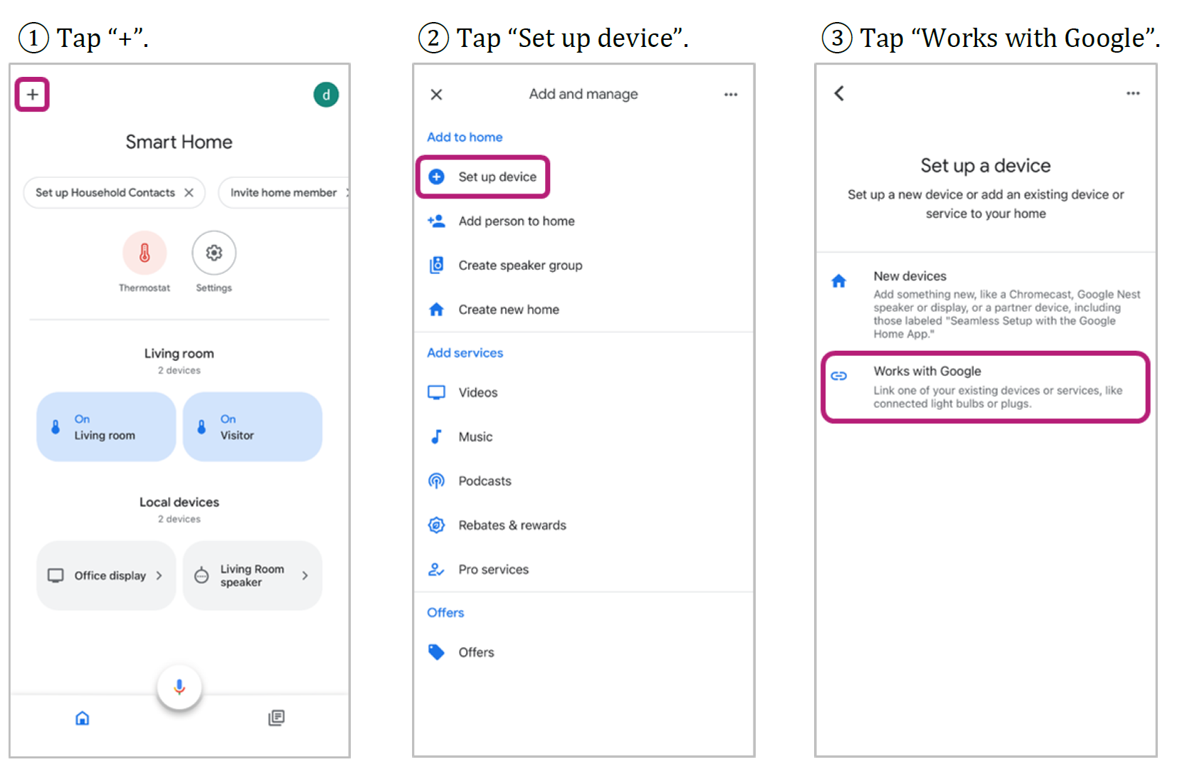
Task: Click the Living Room speaker device icon
Action: click(x=202, y=576)
